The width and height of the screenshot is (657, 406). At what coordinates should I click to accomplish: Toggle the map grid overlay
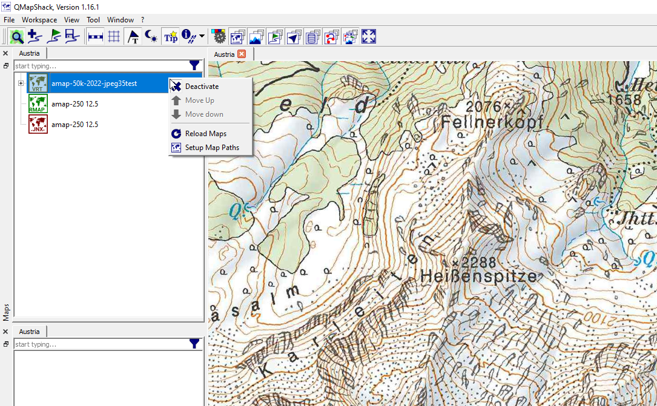point(113,37)
